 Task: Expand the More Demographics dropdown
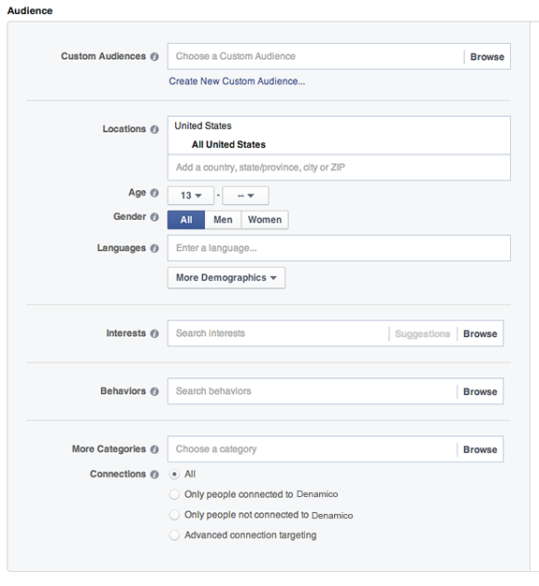tap(226, 278)
